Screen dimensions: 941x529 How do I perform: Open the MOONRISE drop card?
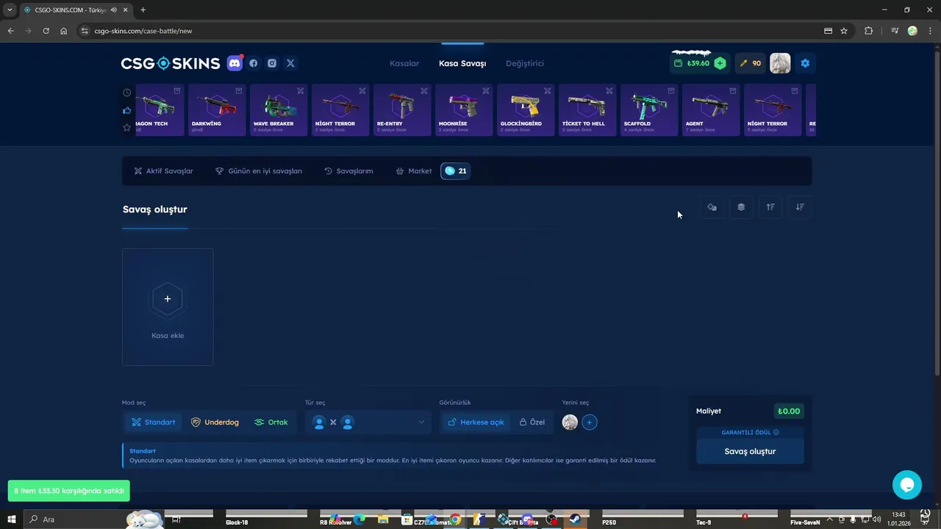(464, 109)
